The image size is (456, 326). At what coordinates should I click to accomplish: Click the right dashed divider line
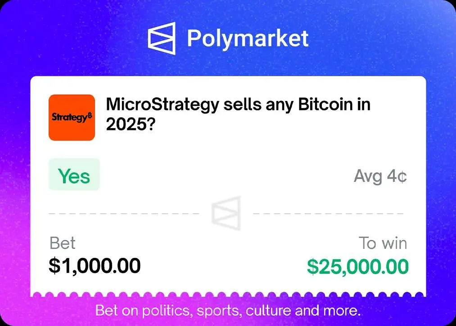click(329, 213)
